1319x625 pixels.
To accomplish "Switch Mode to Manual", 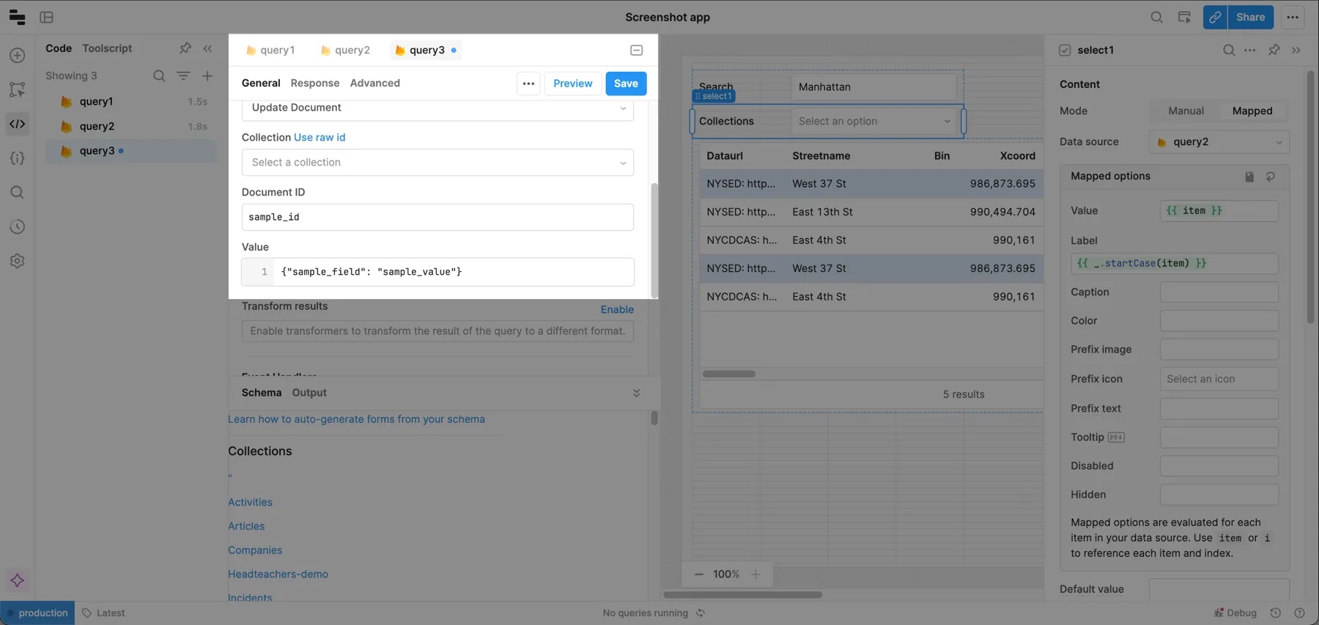I will 1186,111.
